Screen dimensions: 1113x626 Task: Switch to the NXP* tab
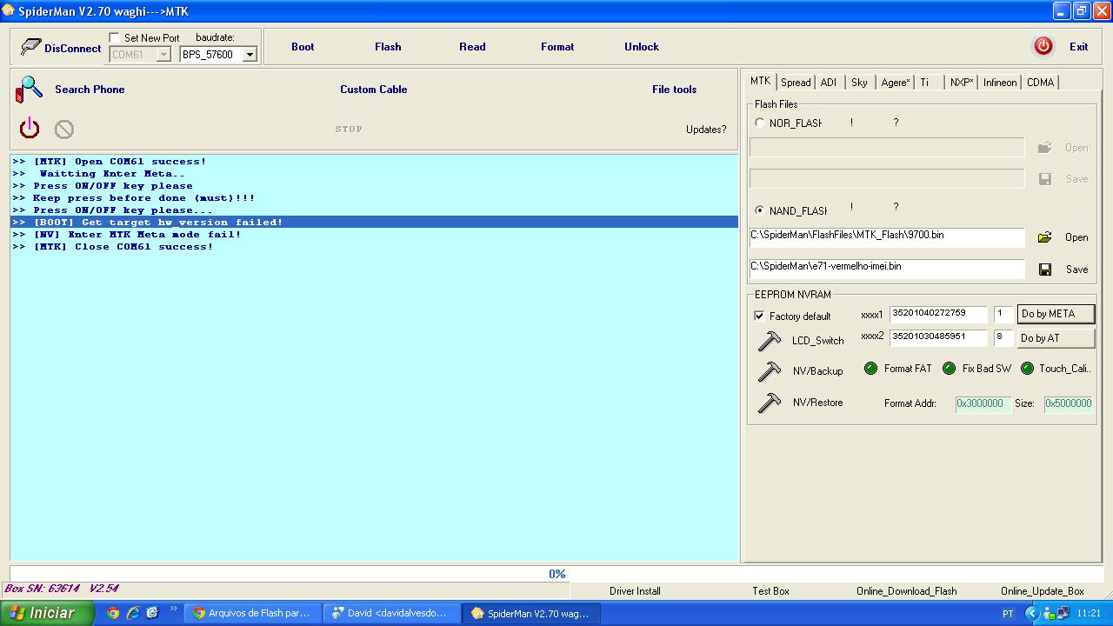pos(962,83)
